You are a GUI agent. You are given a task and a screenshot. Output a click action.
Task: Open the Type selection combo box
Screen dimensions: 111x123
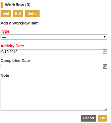(54, 37)
